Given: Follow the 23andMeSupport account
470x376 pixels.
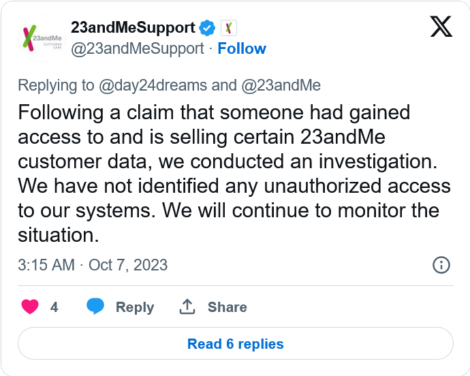Looking at the screenshot, I should (242, 48).
